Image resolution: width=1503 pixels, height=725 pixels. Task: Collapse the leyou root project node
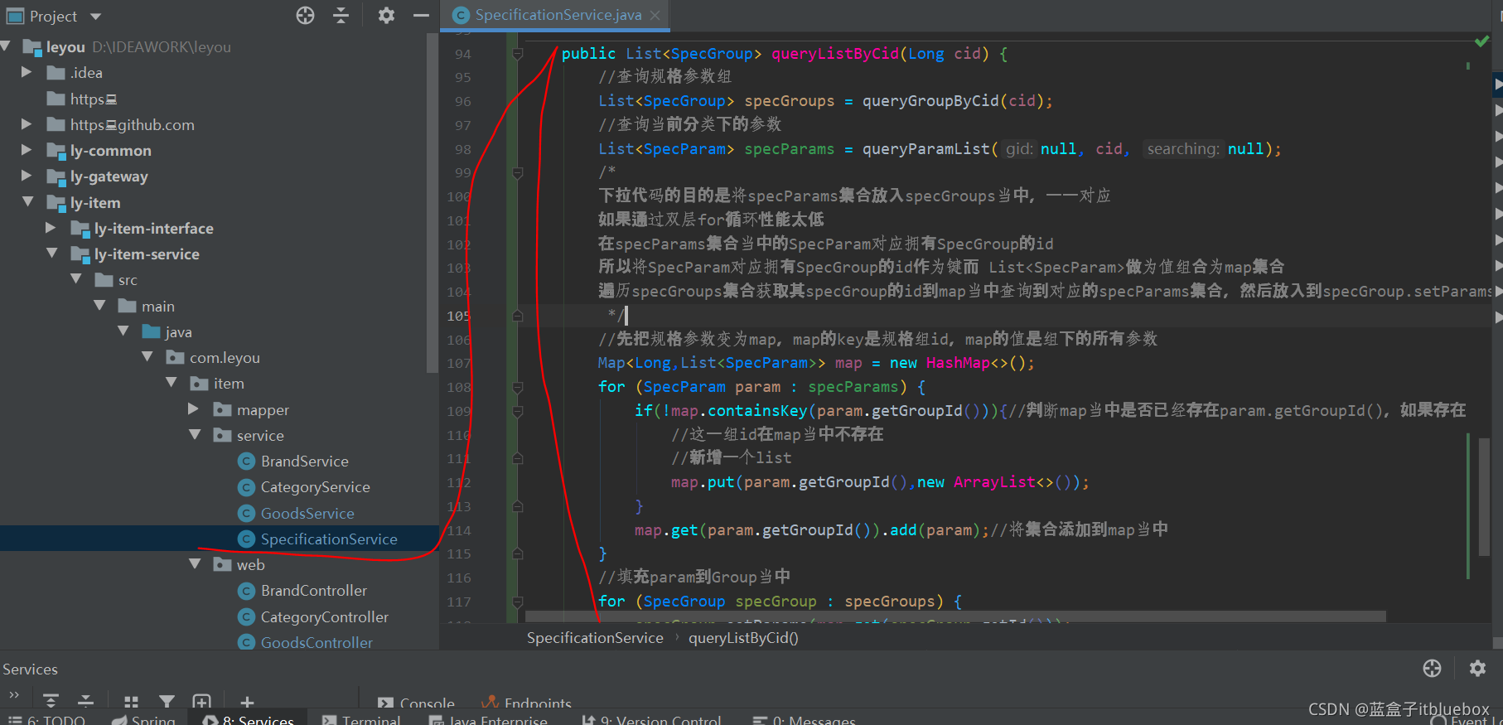tap(7, 46)
